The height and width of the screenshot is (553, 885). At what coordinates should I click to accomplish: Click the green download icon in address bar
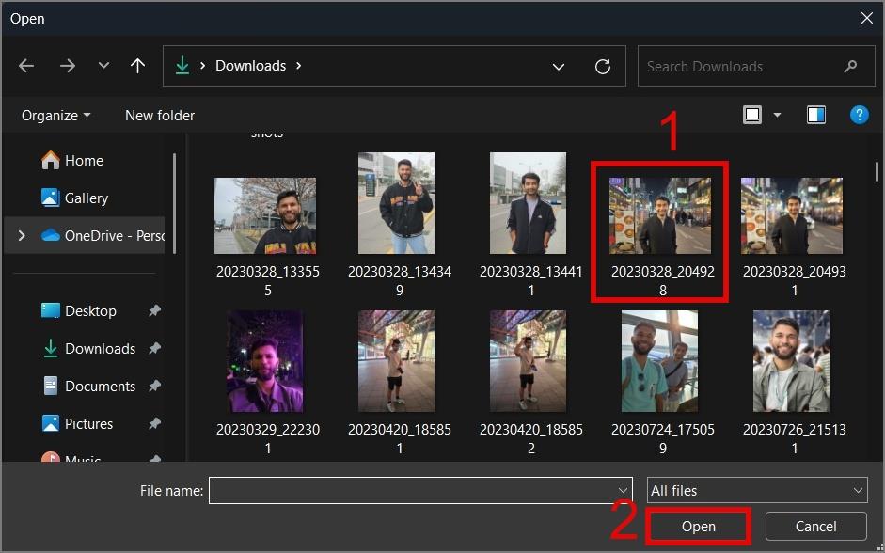(x=182, y=66)
